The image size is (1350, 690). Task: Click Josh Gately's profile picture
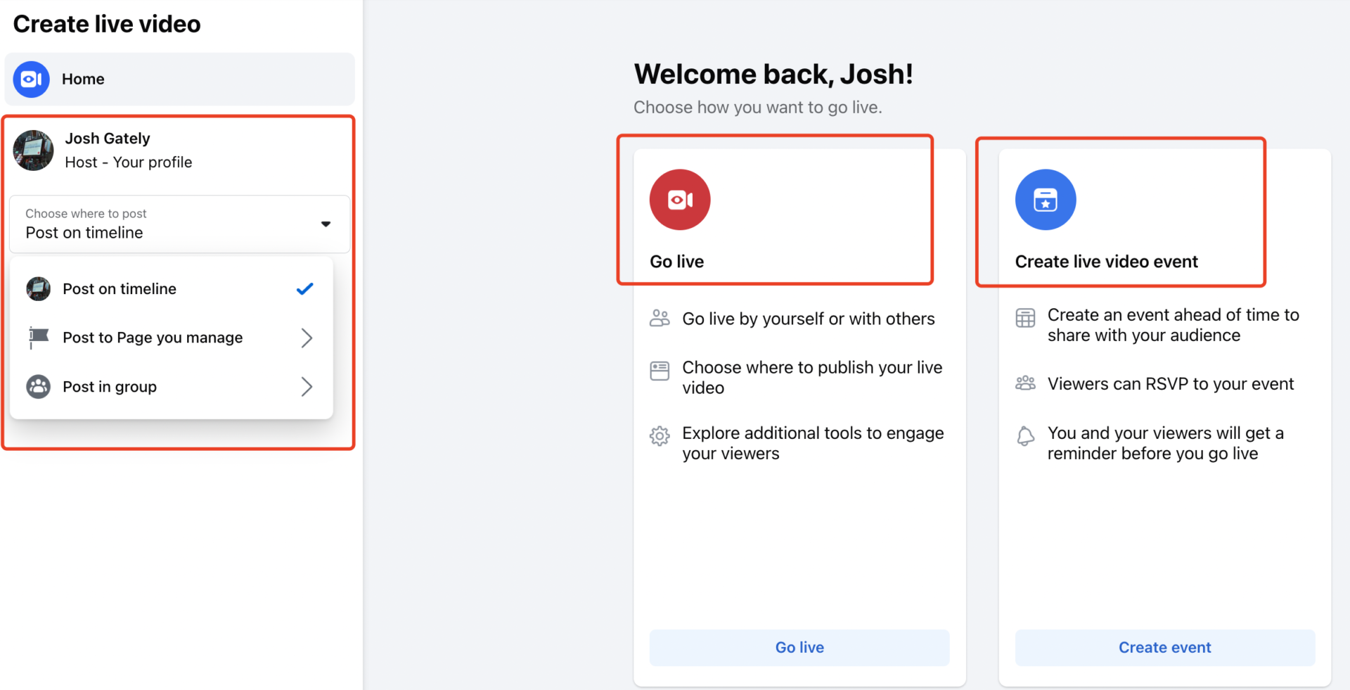[x=33, y=150]
